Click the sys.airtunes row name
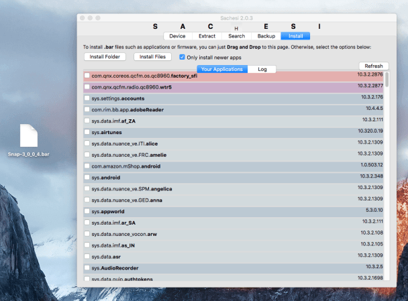The height and width of the screenshot is (301, 408). click(x=107, y=132)
